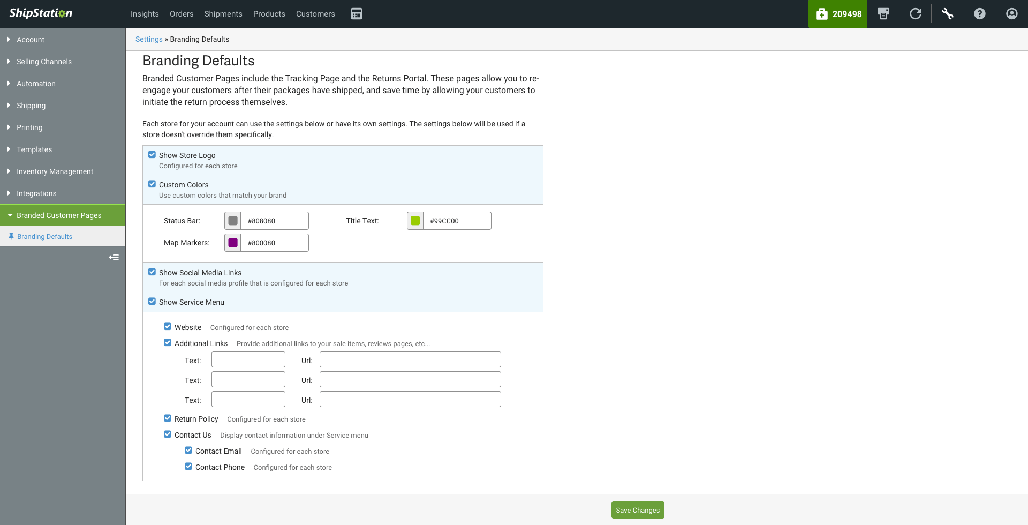This screenshot has height=525, width=1028.
Task: Open the Map Markers purple color swatch
Action: [x=233, y=243]
